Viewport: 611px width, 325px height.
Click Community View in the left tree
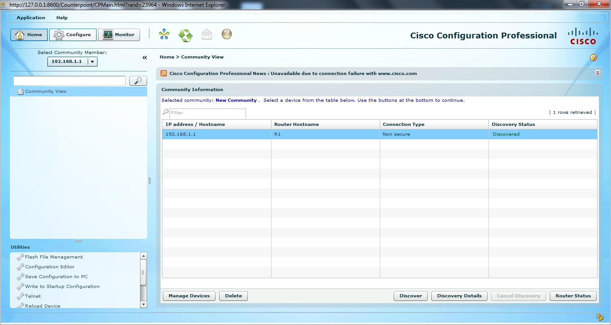(45, 91)
